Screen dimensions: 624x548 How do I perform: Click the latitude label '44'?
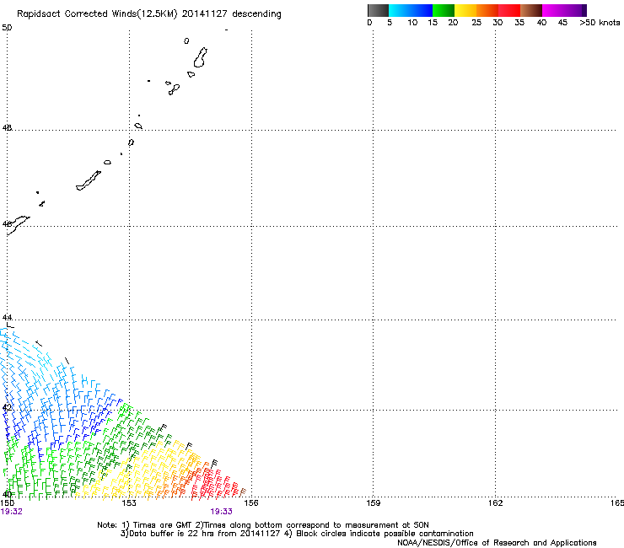(7, 317)
